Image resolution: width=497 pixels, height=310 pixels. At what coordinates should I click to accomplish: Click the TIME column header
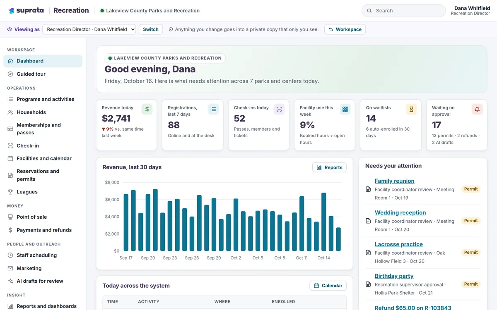[113, 302]
